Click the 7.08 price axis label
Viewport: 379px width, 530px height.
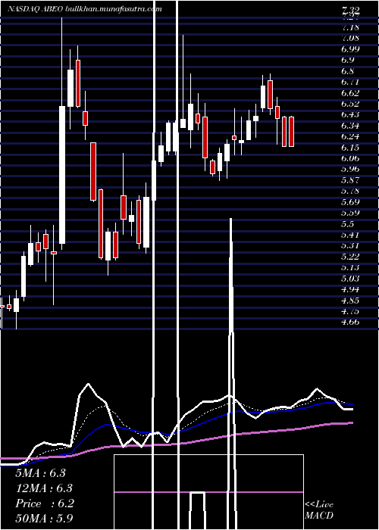click(x=350, y=38)
